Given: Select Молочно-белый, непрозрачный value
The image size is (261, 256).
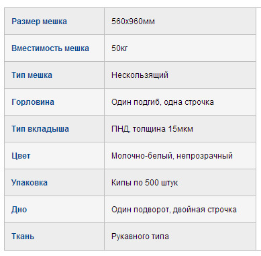Looking at the screenshot, I should coord(172,156).
